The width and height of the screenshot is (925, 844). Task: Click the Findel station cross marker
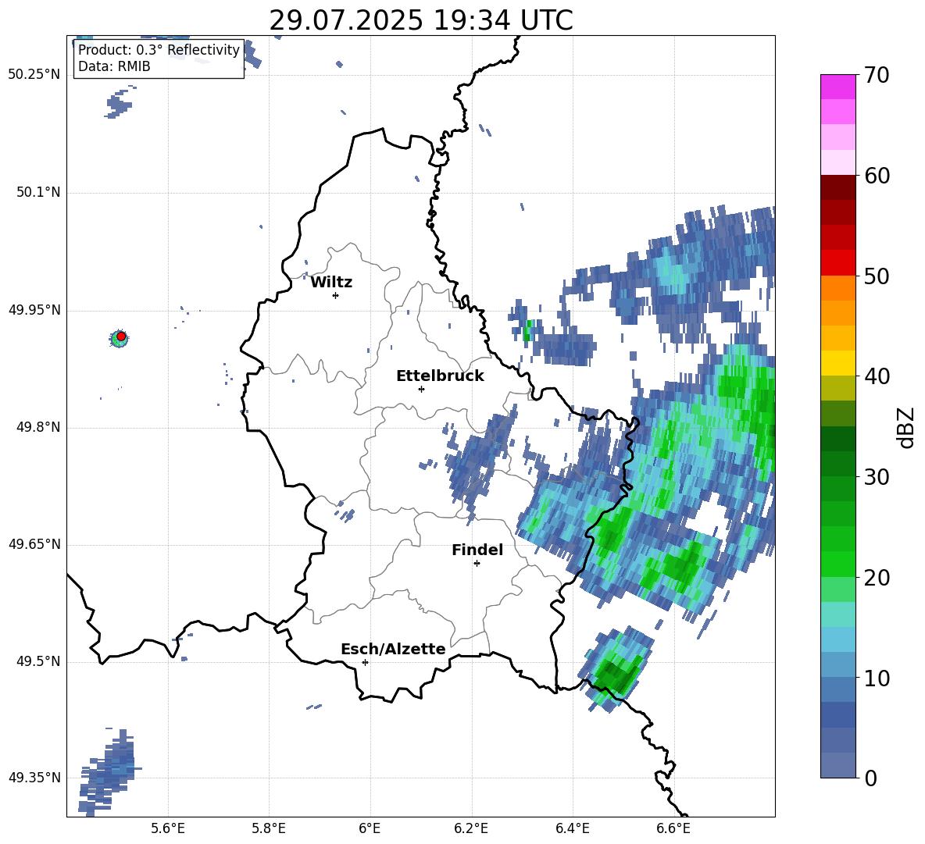click(x=477, y=564)
